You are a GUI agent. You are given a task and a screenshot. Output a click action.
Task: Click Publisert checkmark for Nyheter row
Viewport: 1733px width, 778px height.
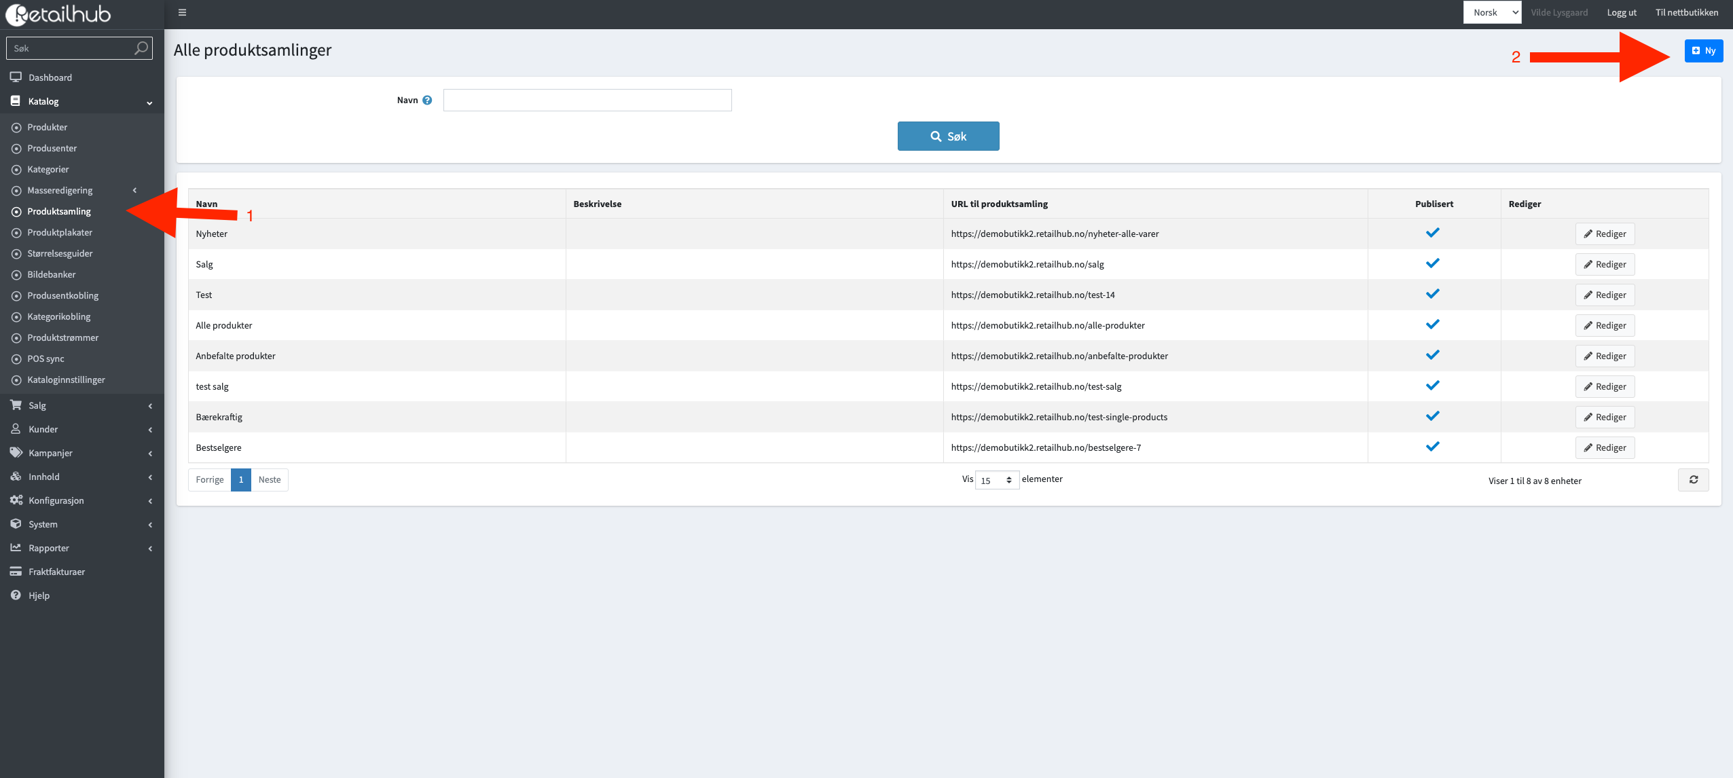point(1433,233)
